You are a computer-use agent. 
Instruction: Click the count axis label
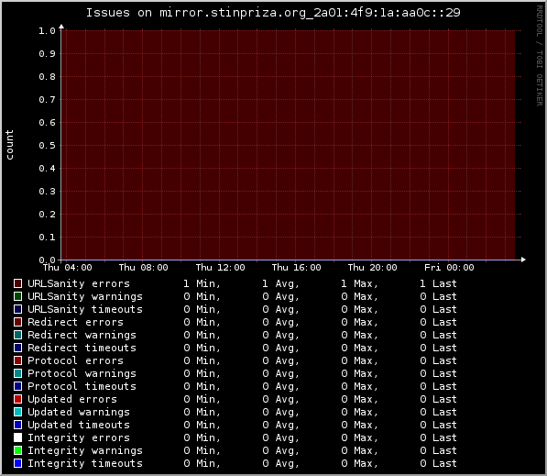9,145
